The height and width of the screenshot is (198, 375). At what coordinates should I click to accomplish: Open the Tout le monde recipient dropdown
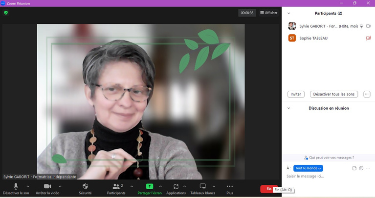(308, 168)
